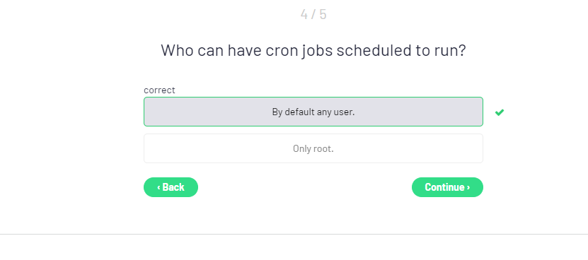Click the "Continue" text on green button

tap(445, 187)
